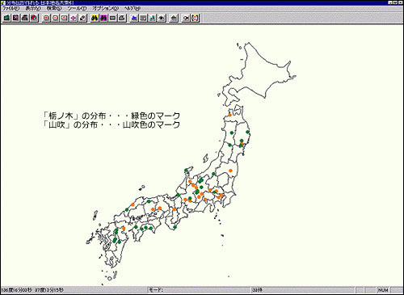
Task: Click the lone orange dot in Fukushima area
Action: 230,171
